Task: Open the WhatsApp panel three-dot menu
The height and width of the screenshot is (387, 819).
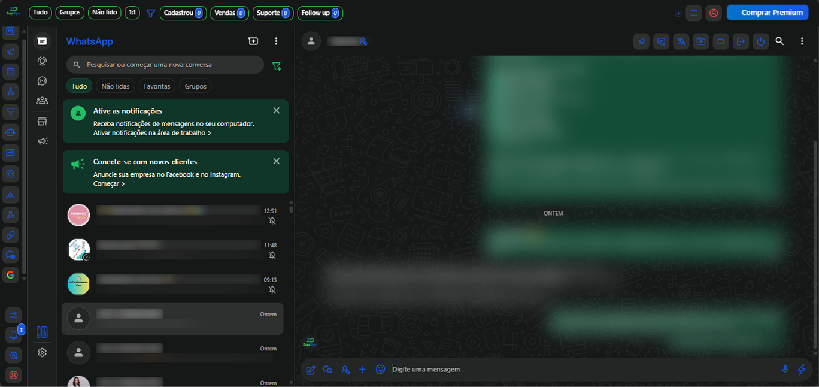Action: pos(276,41)
